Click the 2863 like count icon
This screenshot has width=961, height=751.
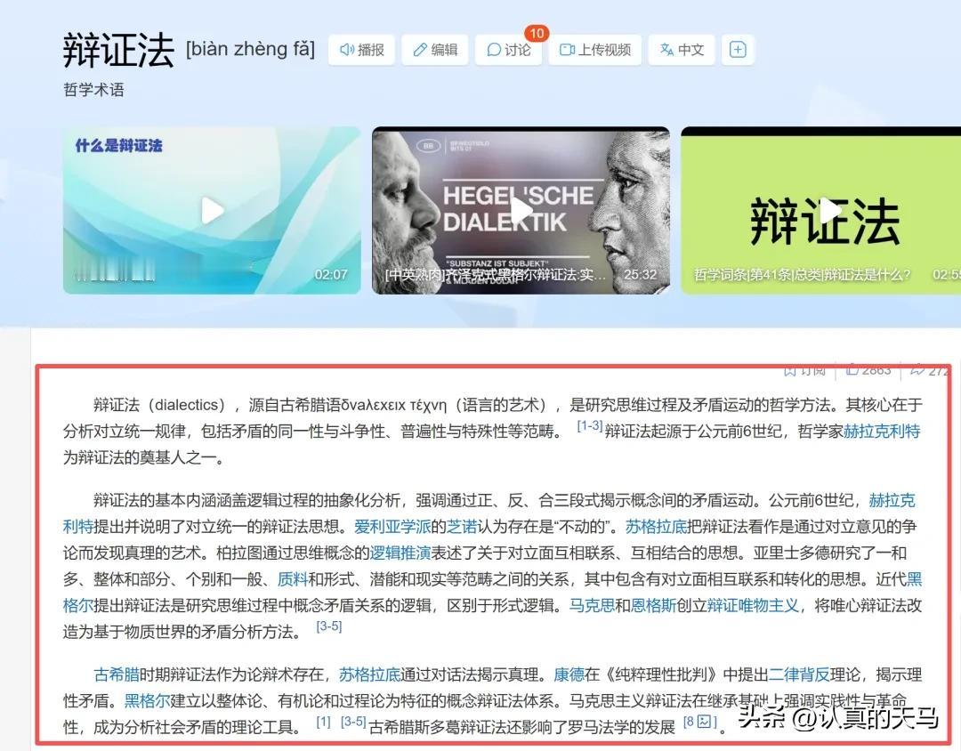pos(852,369)
